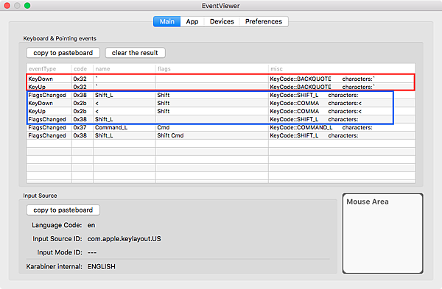The image size is (442, 289).
Task: Click inside the Mouse Area box
Action: pyautogui.click(x=383, y=233)
